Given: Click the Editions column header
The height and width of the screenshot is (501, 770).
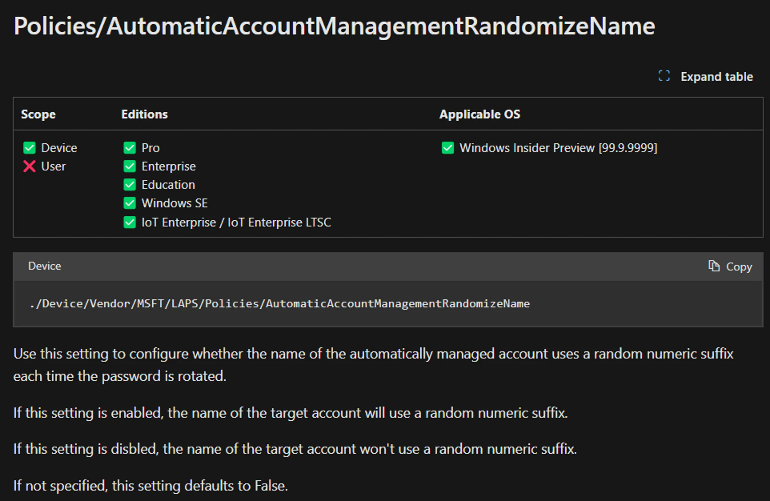Looking at the screenshot, I should [x=144, y=114].
